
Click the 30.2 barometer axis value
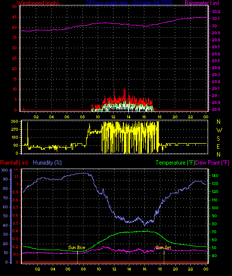(216, 11)
